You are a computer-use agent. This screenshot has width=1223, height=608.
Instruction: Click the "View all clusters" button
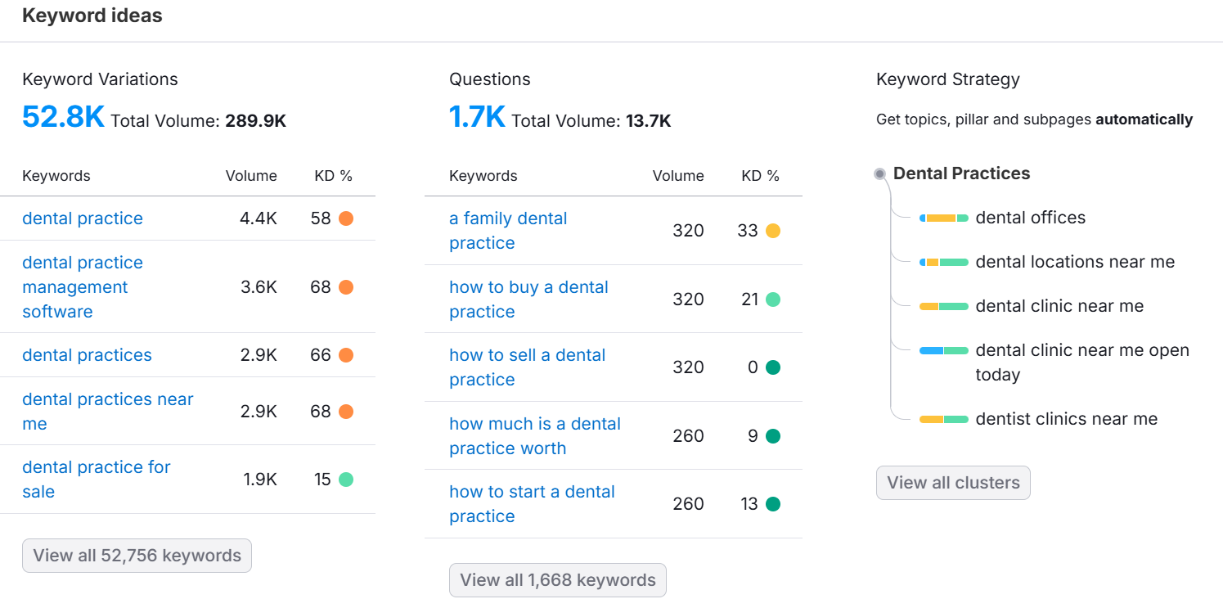952,483
